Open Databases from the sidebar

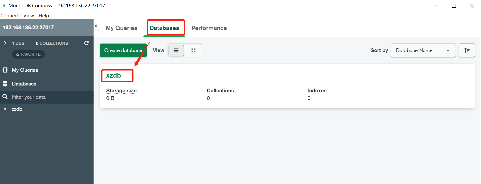24,84
